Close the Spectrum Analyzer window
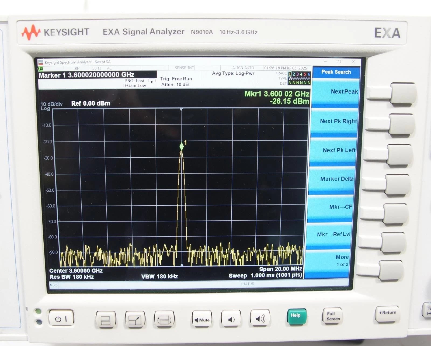The height and width of the screenshot is (346, 431). point(353,62)
